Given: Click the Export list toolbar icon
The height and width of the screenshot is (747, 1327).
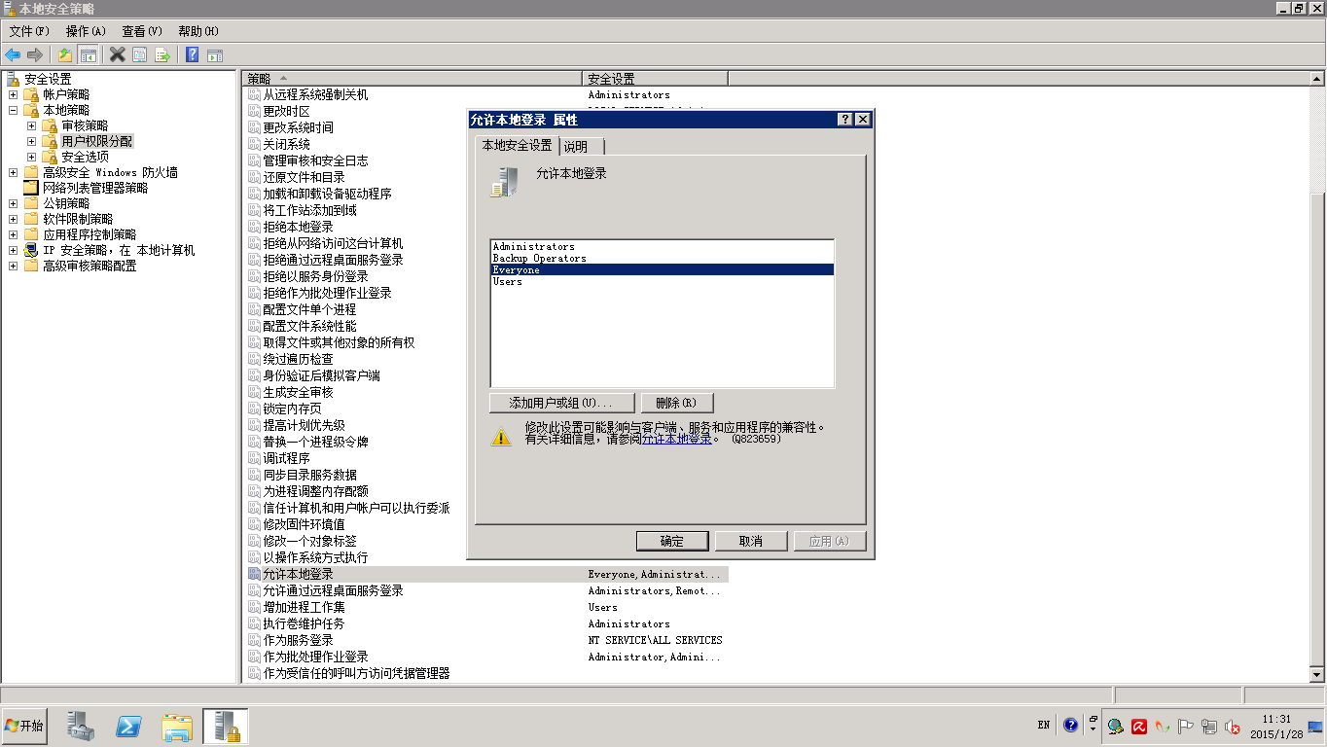Looking at the screenshot, I should (x=162, y=54).
